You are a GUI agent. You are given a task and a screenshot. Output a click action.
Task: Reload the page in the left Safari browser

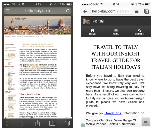(x=68, y=10)
